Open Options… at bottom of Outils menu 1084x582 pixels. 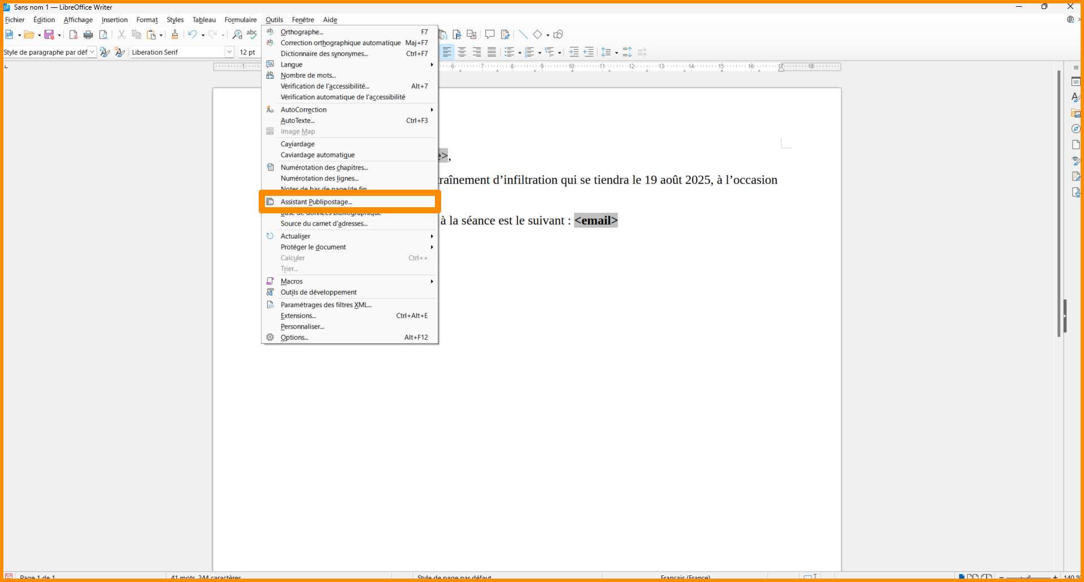tap(294, 338)
